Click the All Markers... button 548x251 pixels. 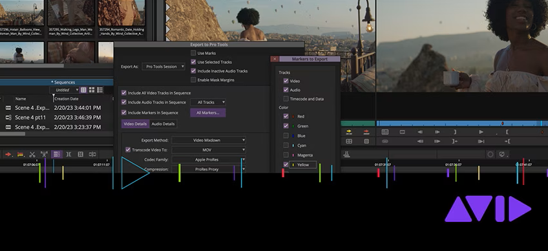click(x=208, y=113)
